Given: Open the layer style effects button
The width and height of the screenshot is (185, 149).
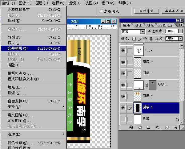Looking at the screenshot, I should (x=131, y=127).
